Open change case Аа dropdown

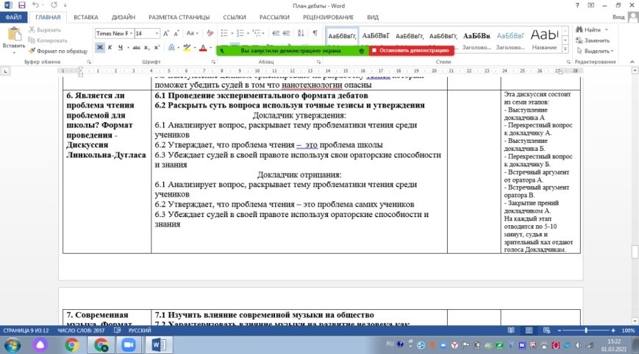pos(193,33)
